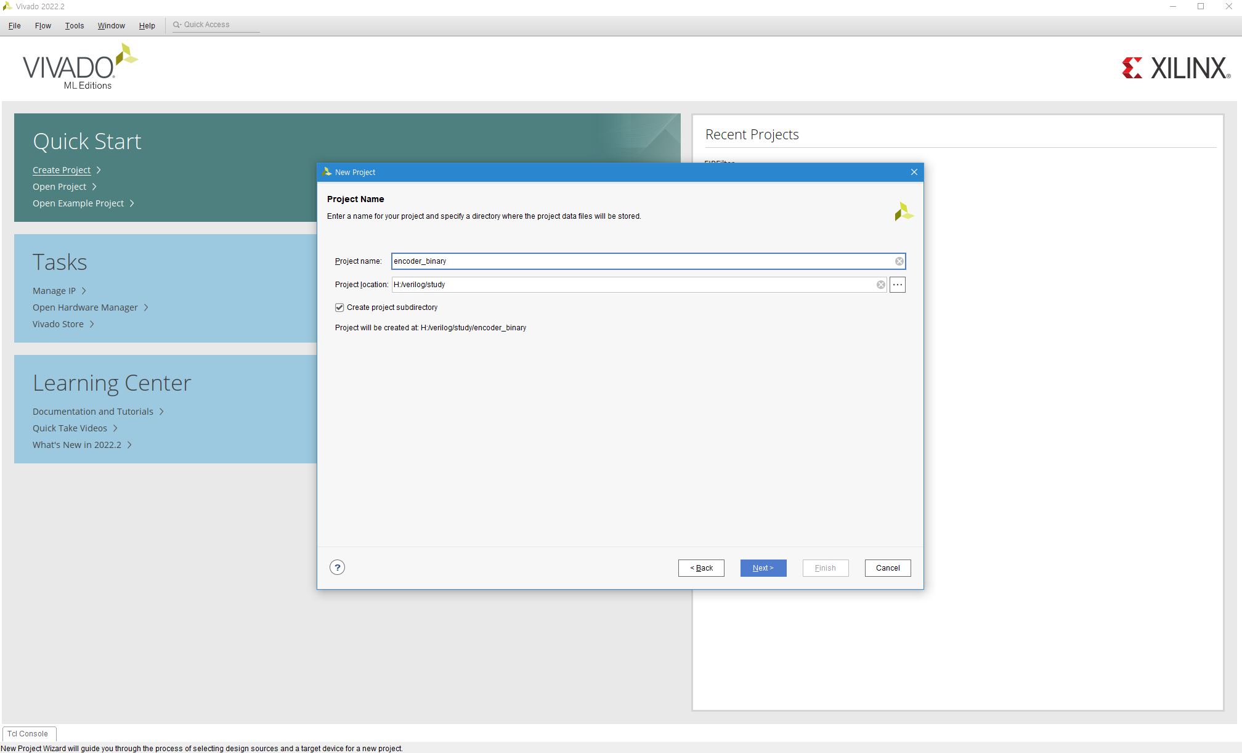Viewport: 1242px width, 753px height.
Task: Click the Quick Access search icon
Action: tap(177, 25)
